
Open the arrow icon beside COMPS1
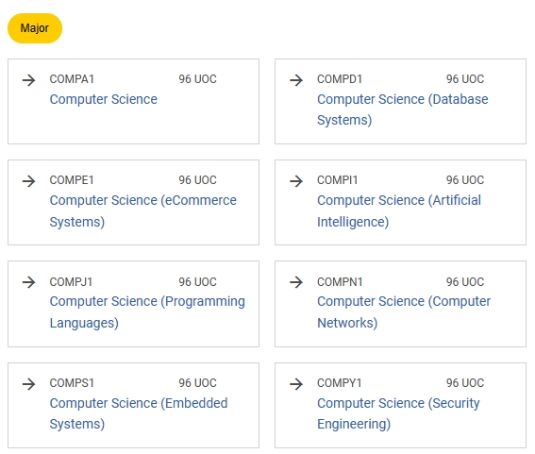(28, 384)
